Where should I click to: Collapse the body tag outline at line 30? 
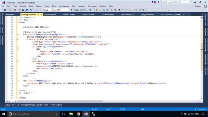click(x=18, y=22)
